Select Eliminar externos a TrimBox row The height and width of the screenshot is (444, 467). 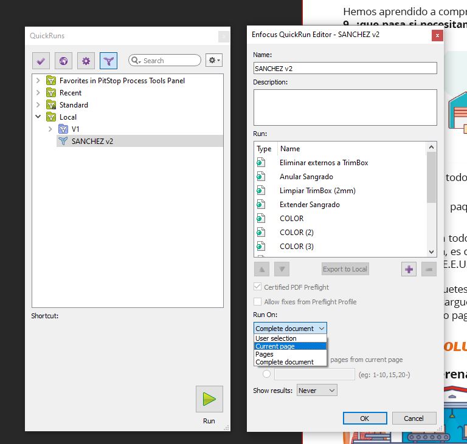[341, 163]
